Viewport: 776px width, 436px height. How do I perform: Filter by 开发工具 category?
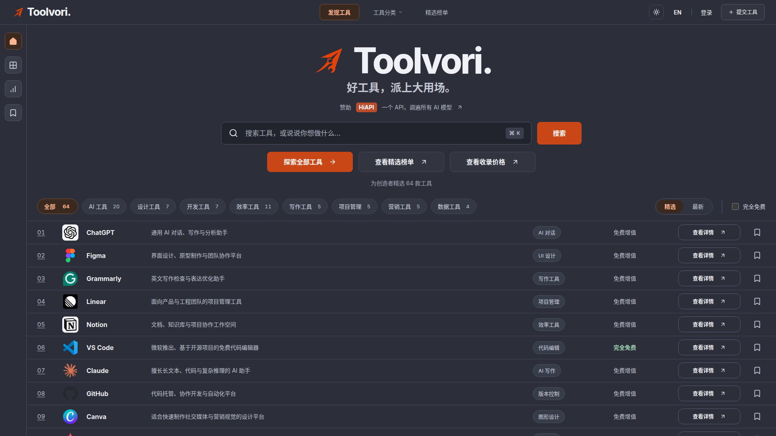[202, 207]
